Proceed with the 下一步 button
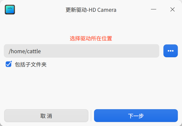This screenshot has height=126, width=182. click(136, 116)
